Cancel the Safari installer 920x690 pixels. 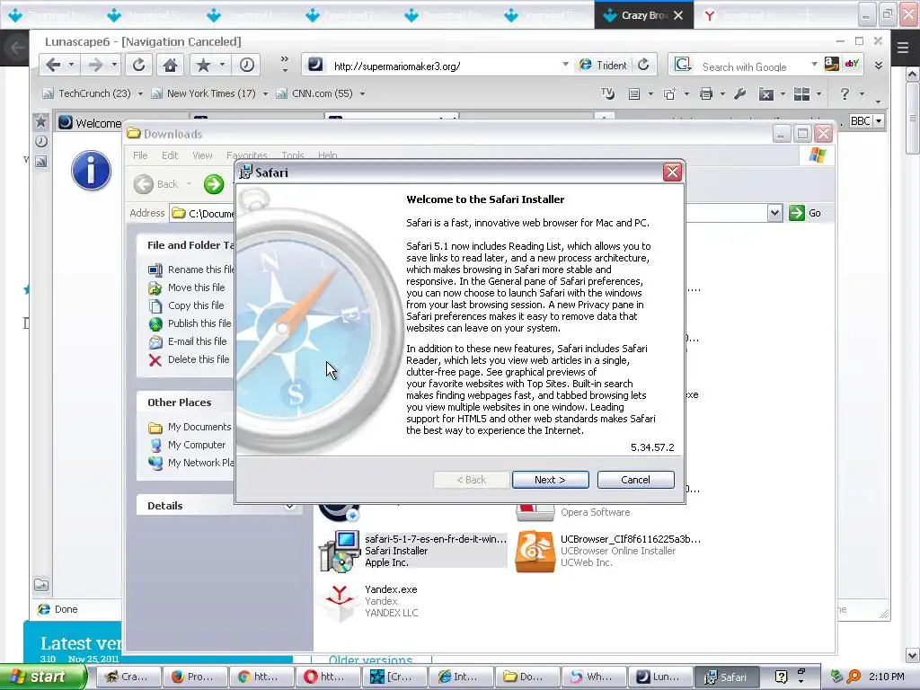[635, 480]
